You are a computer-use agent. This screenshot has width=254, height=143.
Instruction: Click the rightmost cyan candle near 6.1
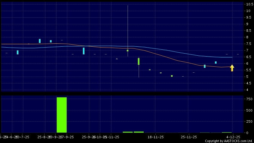(x=216, y=63)
